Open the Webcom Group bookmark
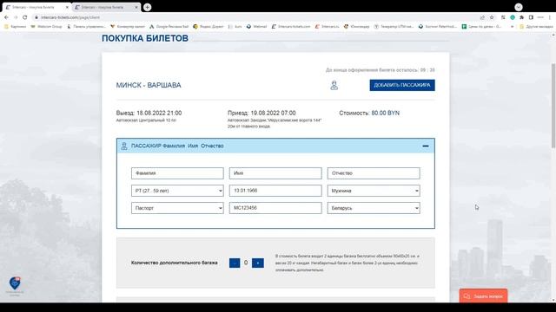The width and height of the screenshot is (556, 312). [x=46, y=27]
